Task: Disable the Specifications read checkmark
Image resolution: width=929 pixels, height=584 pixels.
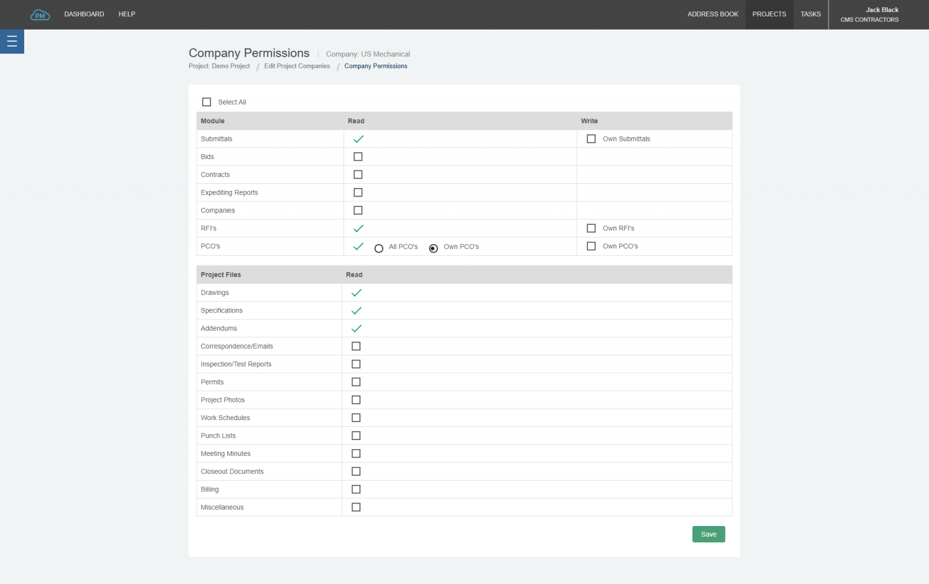Action: click(356, 310)
